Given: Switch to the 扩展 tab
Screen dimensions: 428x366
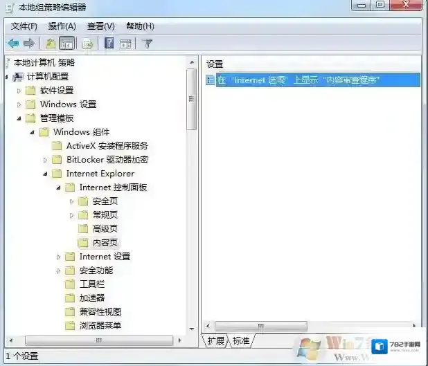Looking at the screenshot, I should (215, 340).
